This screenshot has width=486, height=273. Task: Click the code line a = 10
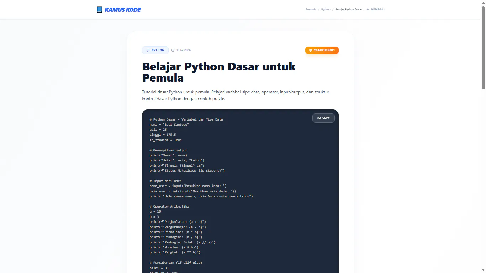click(155, 212)
